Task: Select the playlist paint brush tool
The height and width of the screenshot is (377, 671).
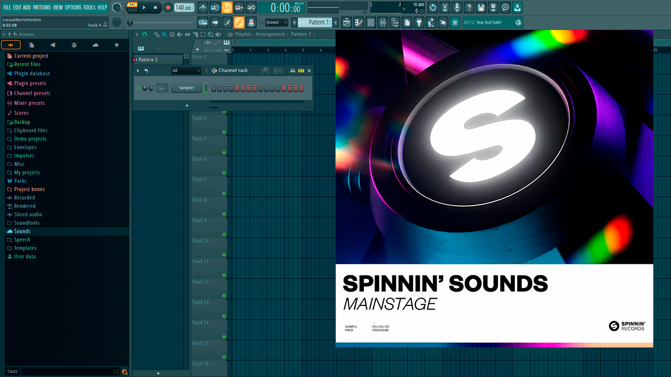Action: coord(164,34)
